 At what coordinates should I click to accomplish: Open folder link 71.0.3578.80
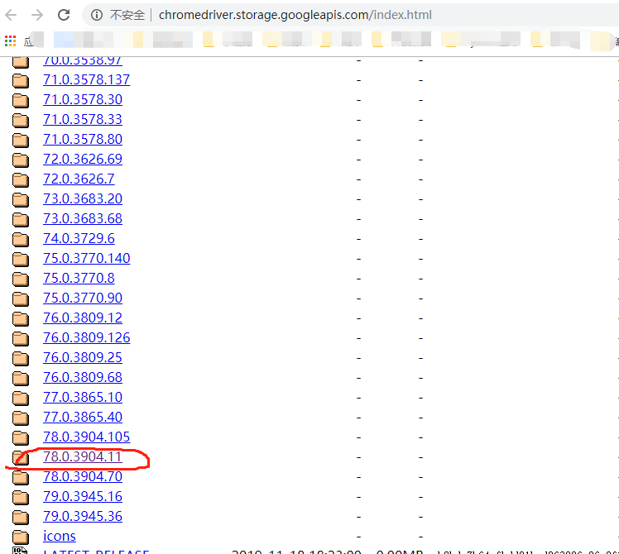[83, 139]
